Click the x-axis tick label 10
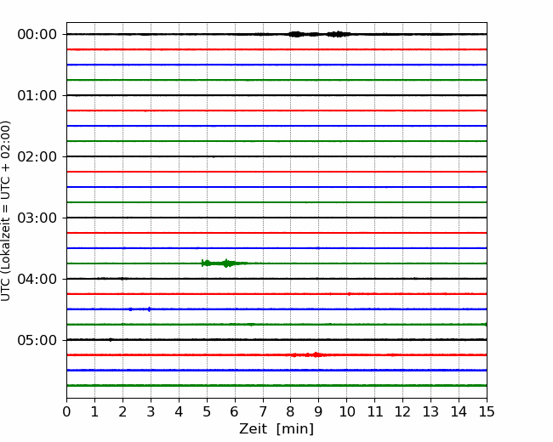 pyautogui.click(x=347, y=411)
